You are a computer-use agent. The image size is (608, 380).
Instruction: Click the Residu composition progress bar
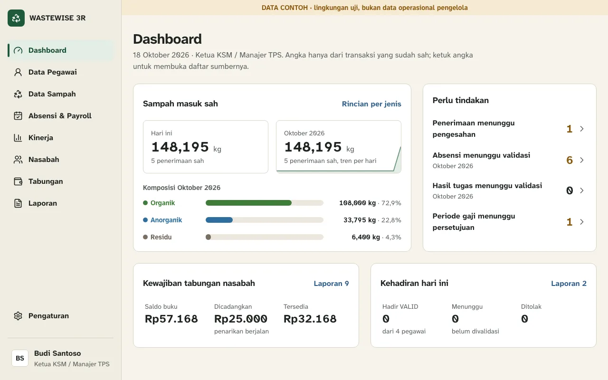[x=265, y=237]
